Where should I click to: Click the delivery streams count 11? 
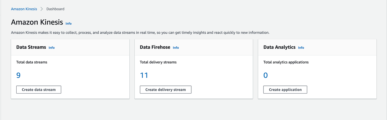144,75
